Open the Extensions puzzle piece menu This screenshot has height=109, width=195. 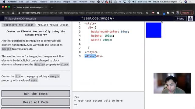(x=168, y=13)
